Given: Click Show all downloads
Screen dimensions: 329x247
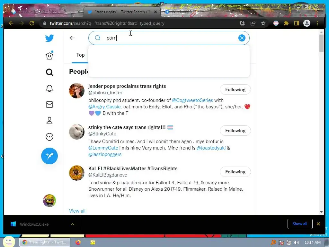Looking at the screenshot, I should click(x=300, y=224).
